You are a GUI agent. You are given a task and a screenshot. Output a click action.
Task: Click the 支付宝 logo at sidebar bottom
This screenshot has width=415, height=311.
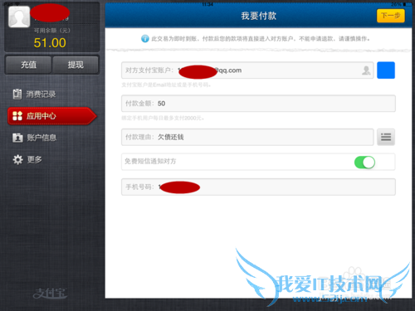tap(50, 294)
